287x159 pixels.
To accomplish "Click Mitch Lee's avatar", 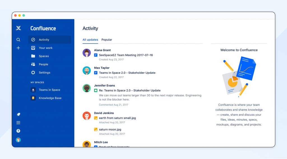I will (x=87, y=144).
